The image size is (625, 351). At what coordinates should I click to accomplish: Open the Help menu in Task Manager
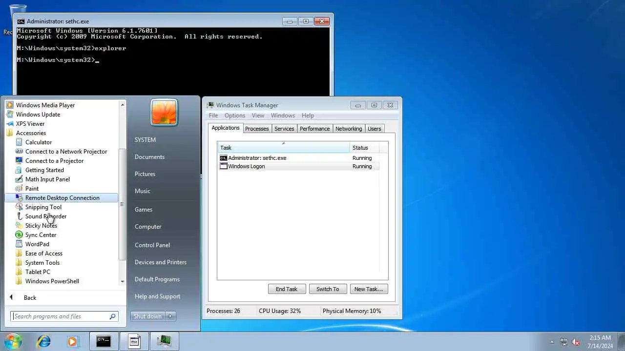(x=308, y=116)
